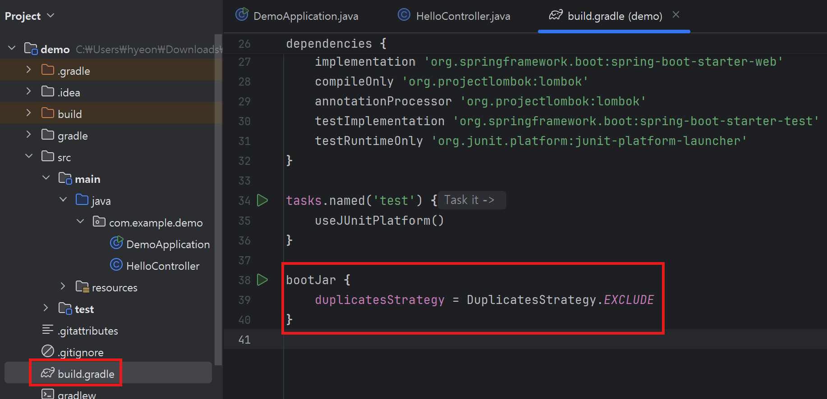827x399 pixels.
Task: Click the project tree vertical scrollbar
Action: pos(219,200)
